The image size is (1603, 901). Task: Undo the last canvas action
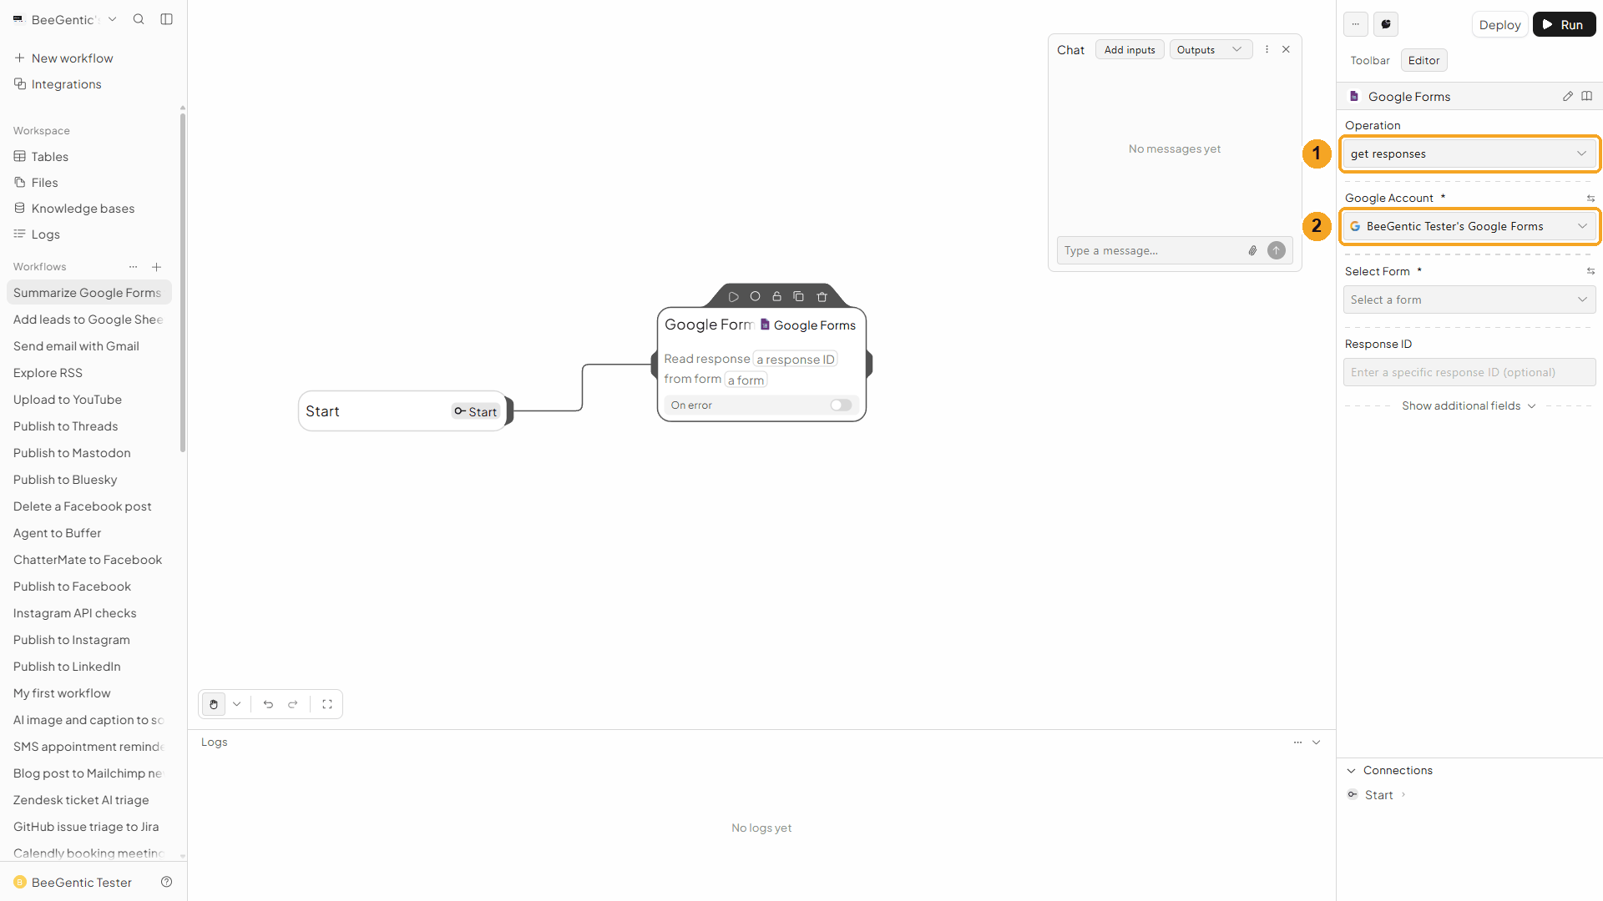268,704
